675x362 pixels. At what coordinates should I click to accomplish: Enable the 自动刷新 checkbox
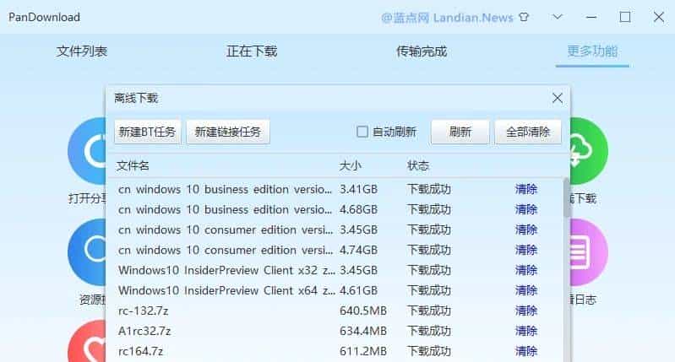[x=362, y=132]
